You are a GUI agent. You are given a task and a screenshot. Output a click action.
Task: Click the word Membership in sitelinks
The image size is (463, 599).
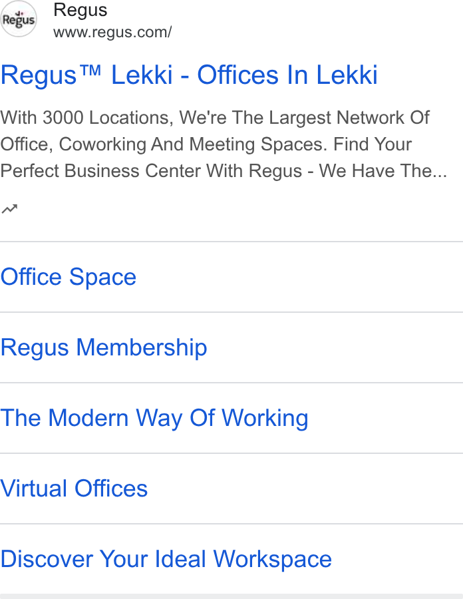click(x=142, y=347)
